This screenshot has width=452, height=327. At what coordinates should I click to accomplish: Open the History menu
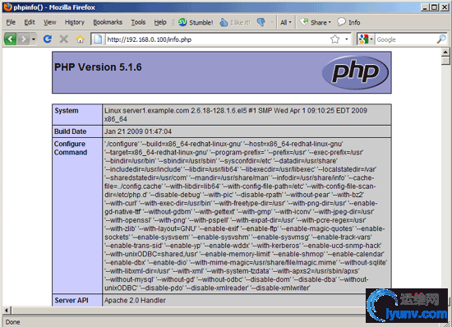pos(75,22)
